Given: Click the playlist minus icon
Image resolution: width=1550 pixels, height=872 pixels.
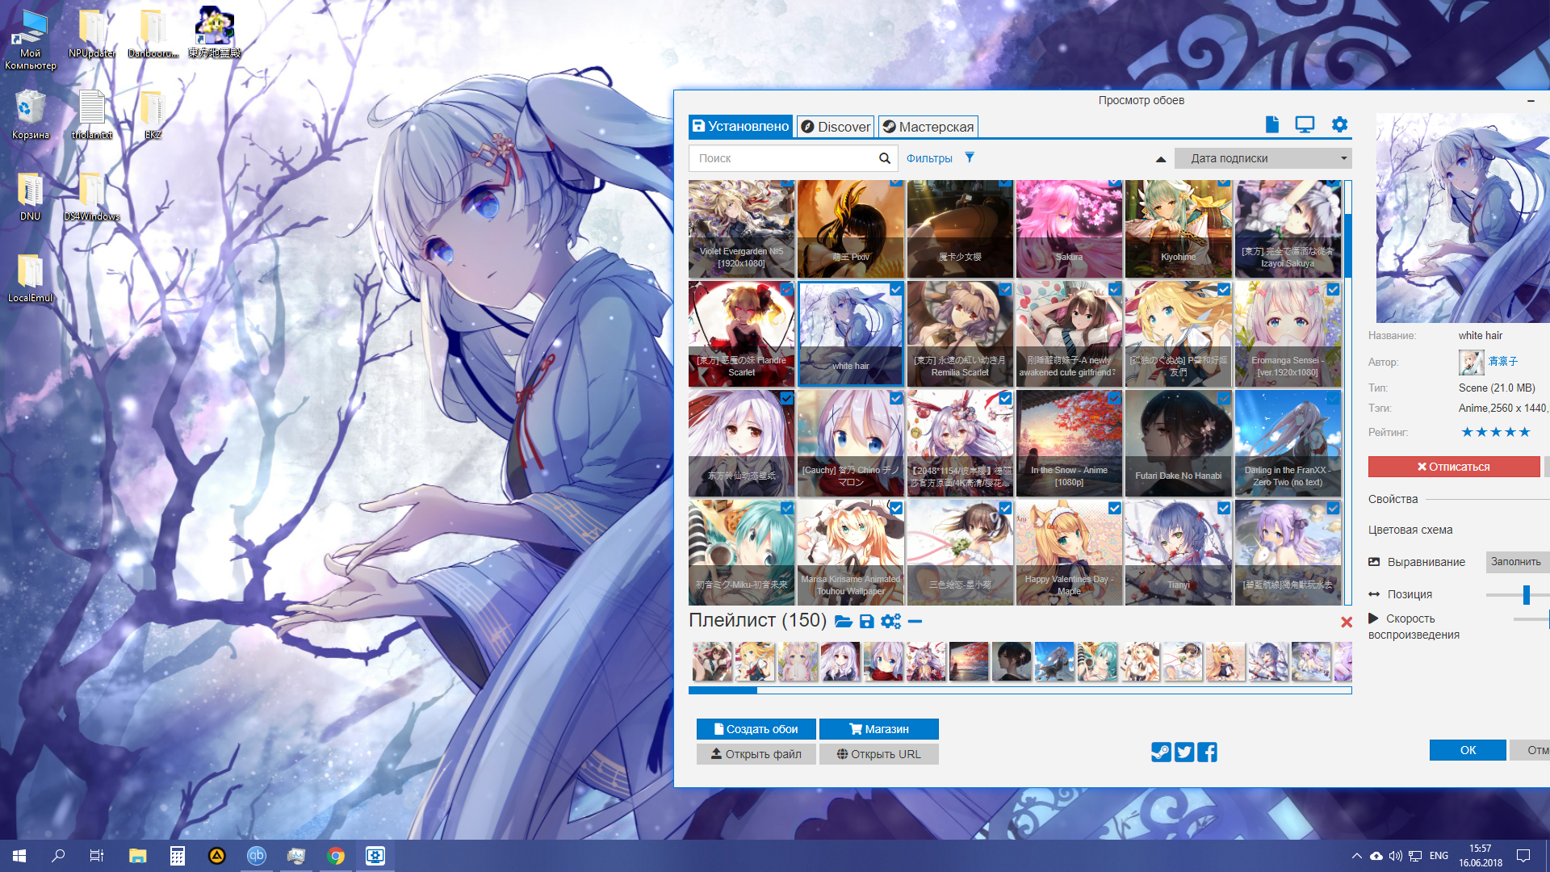Looking at the screenshot, I should 915,621.
